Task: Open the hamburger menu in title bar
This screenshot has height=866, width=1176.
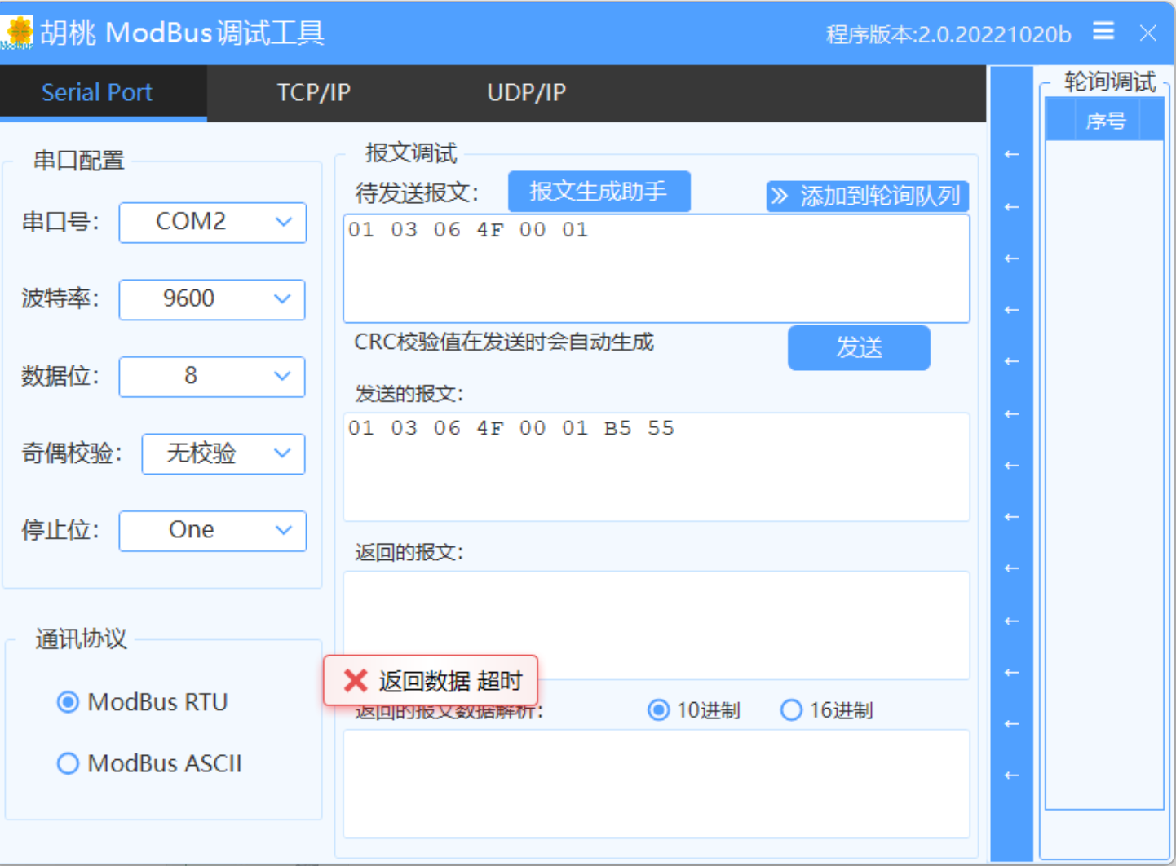Action: pos(1103,31)
